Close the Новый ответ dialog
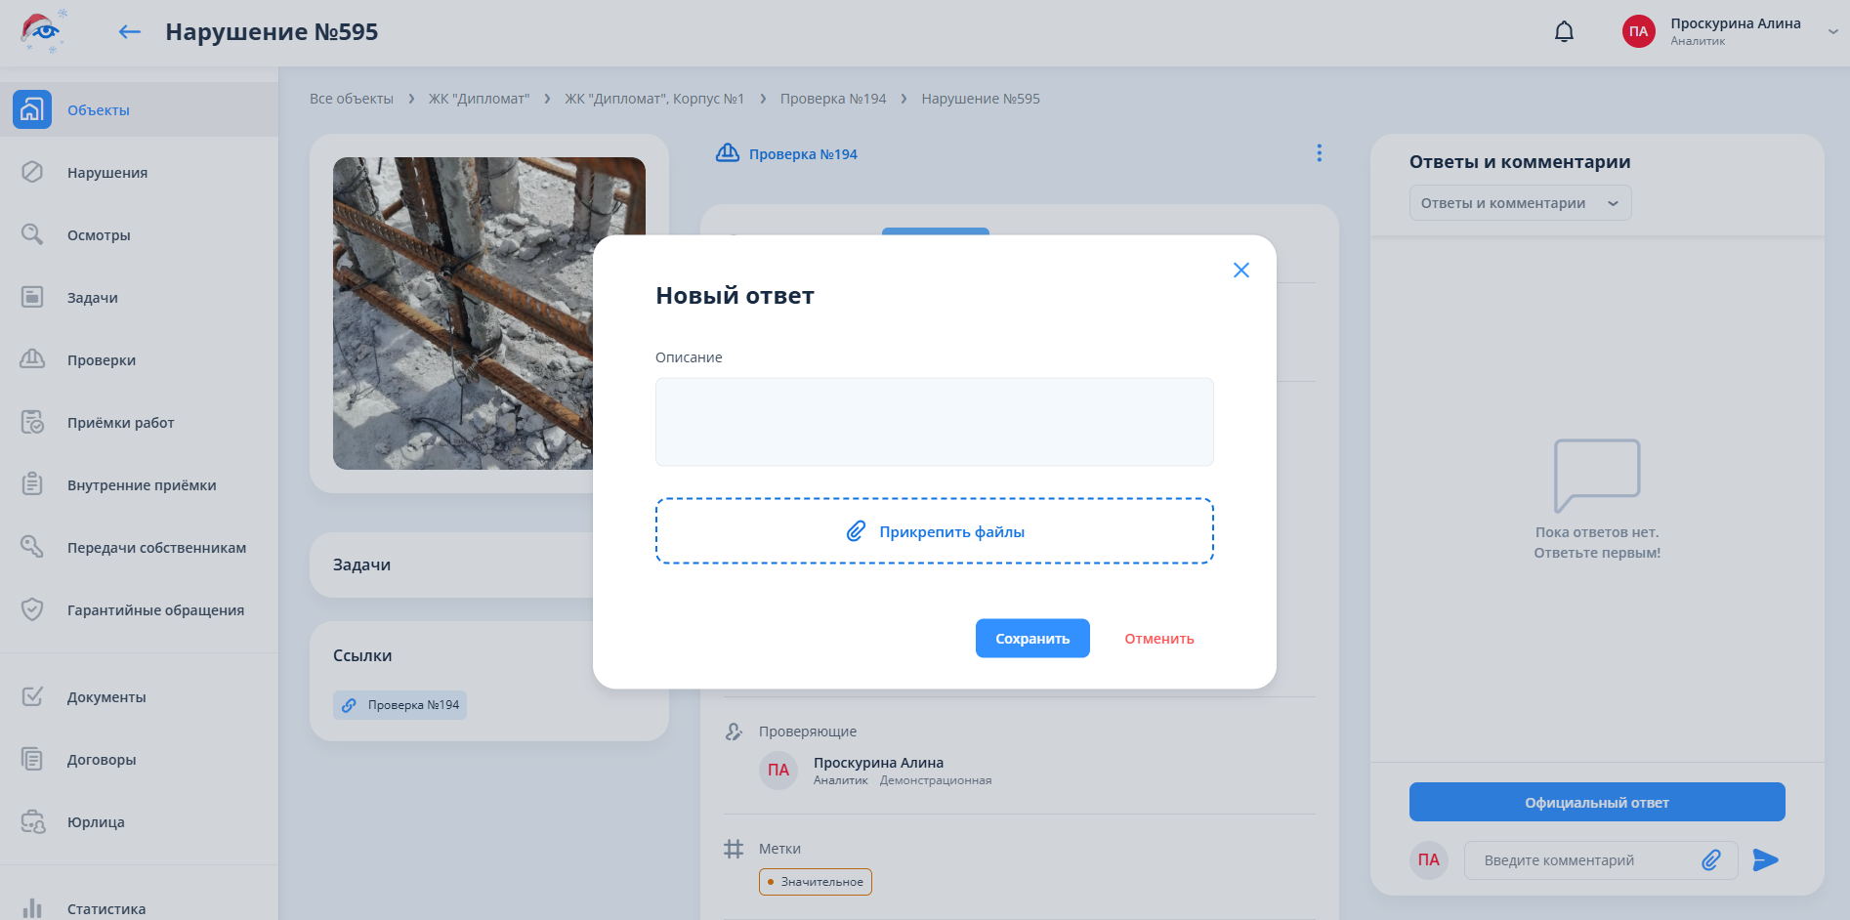The image size is (1850, 920). coord(1240,271)
